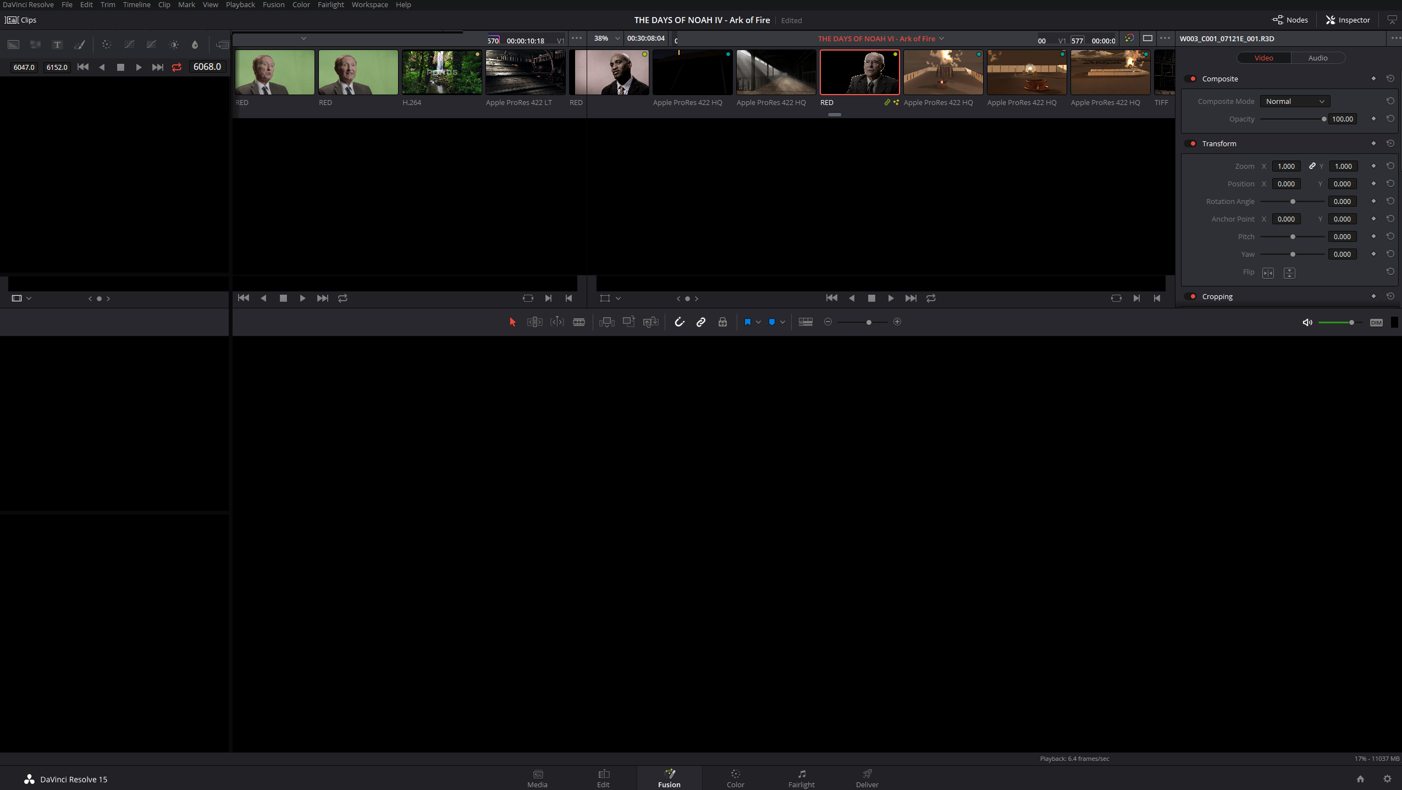Click the Color menu item
This screenshot has height=790, width=1402.
[x=301, y=4]
